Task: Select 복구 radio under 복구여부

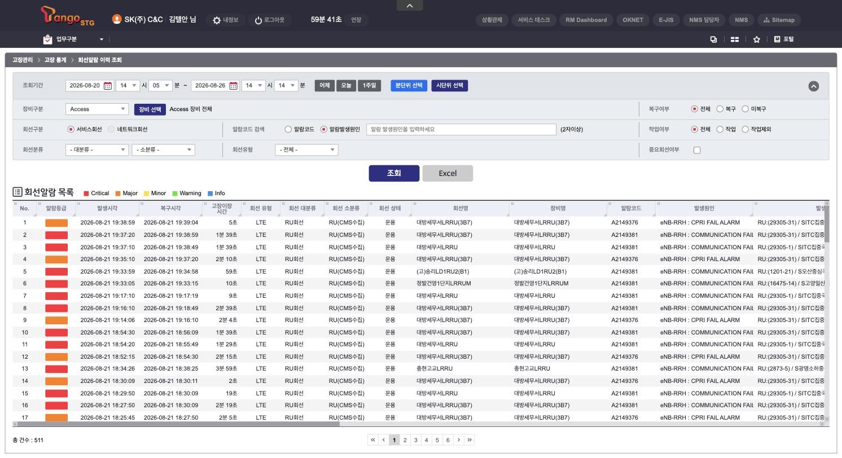Action: tap(720, 109)
